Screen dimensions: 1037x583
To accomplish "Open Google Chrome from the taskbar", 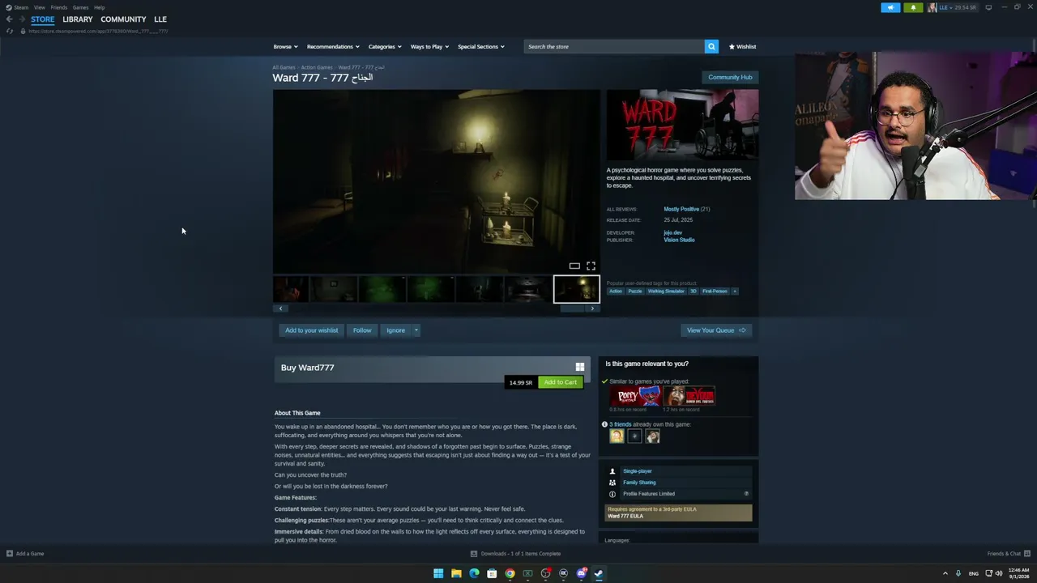I will click(510, 573).
